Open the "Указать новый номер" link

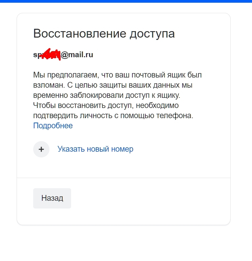(95, 149)
